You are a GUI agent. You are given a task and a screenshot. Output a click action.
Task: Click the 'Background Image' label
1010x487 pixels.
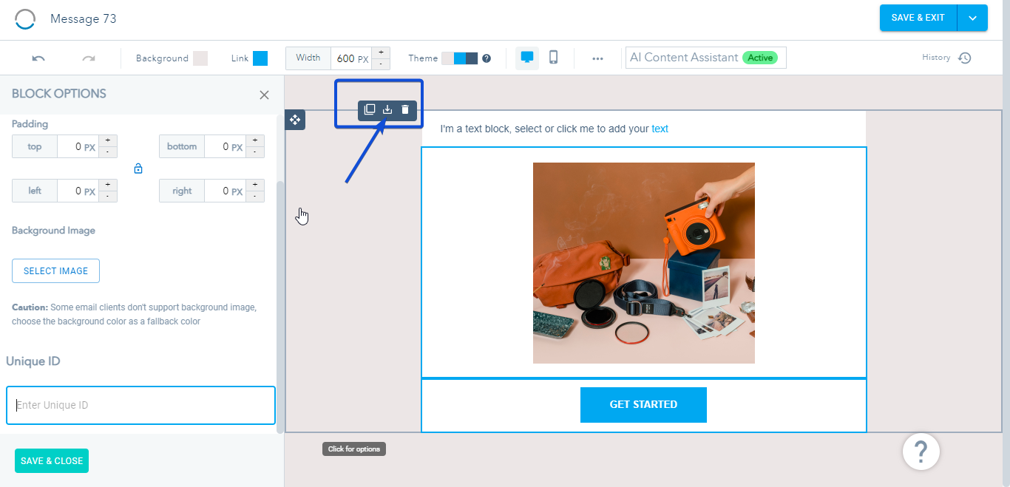(x=53, y=231)
